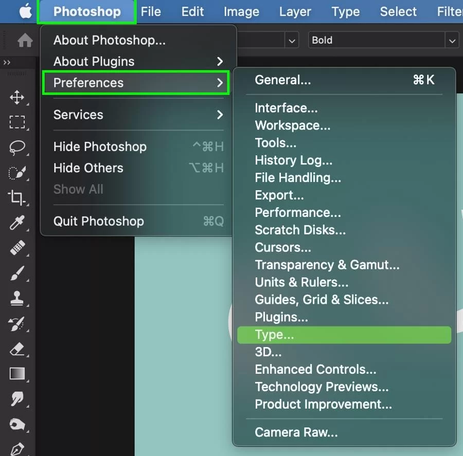This screenshot has width=463, height=456.
Task: Open the highlighted Type... preferences
Action: 344,335
